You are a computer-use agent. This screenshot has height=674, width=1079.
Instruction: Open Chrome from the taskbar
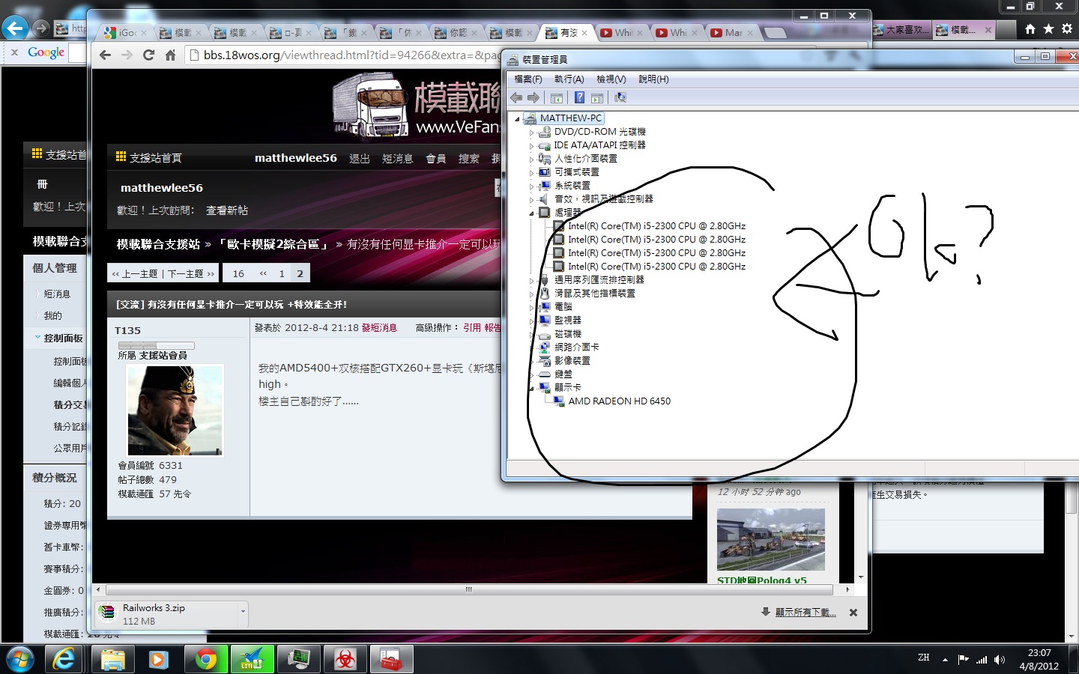click(x=205, y=659)
